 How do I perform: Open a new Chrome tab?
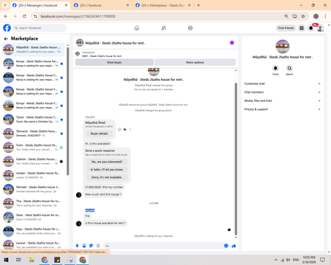[x=199, y=5]
